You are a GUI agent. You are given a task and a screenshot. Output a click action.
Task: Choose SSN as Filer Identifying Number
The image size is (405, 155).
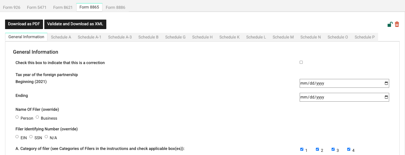31,137
